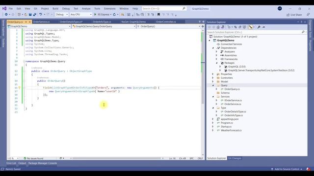Open the Any CPU platform dropdown
Viewport: 314px width, 176px height.
(x=81, y=15)
